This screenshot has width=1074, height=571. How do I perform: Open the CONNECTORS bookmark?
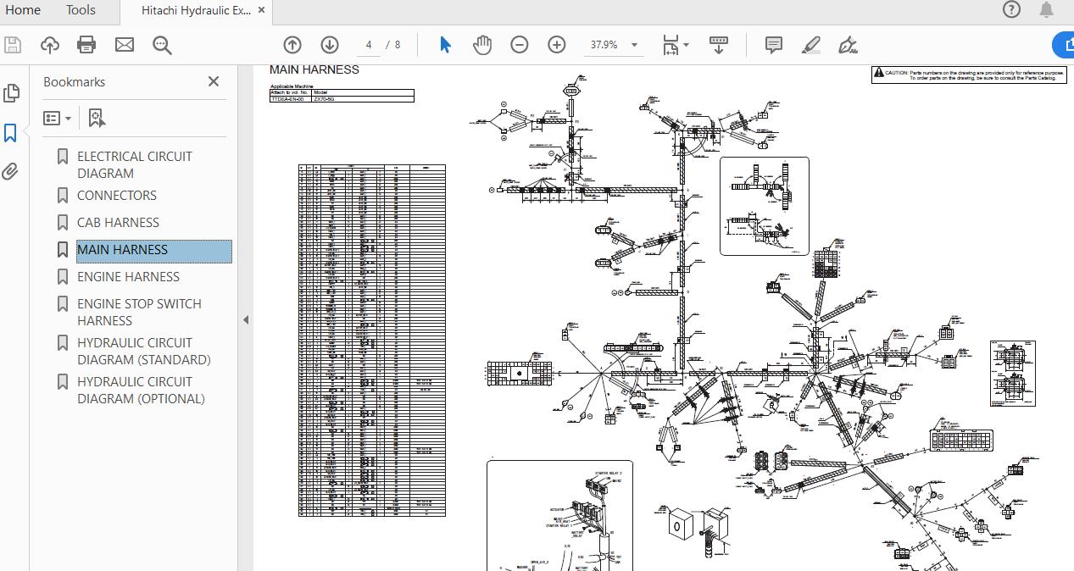click(x=117, y=195)
